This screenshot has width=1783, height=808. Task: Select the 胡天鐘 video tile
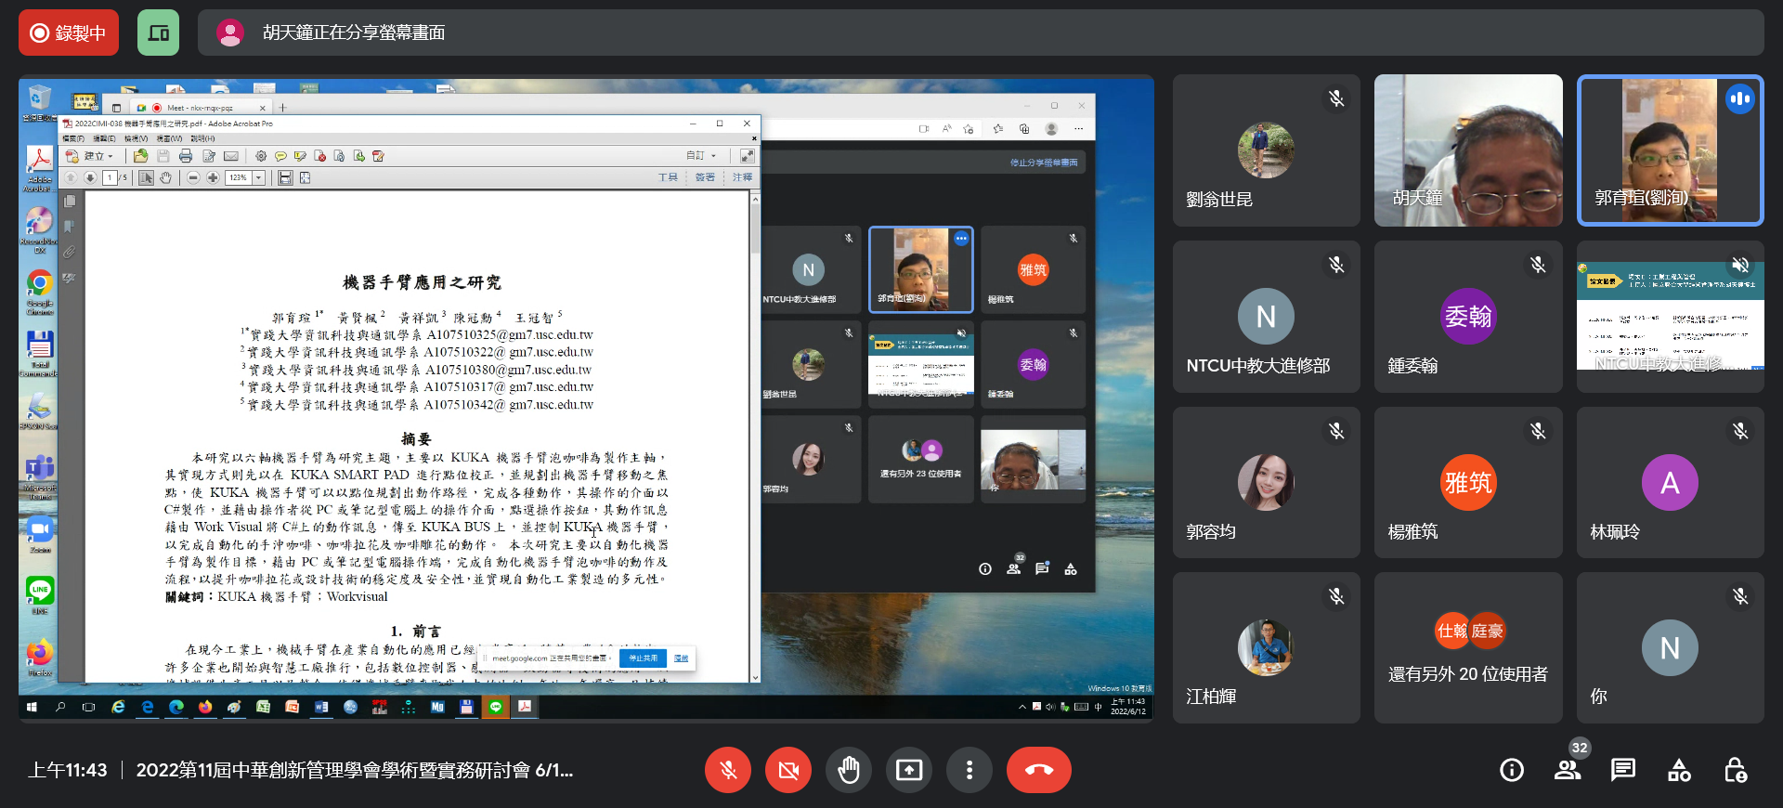pos(1467,150)
